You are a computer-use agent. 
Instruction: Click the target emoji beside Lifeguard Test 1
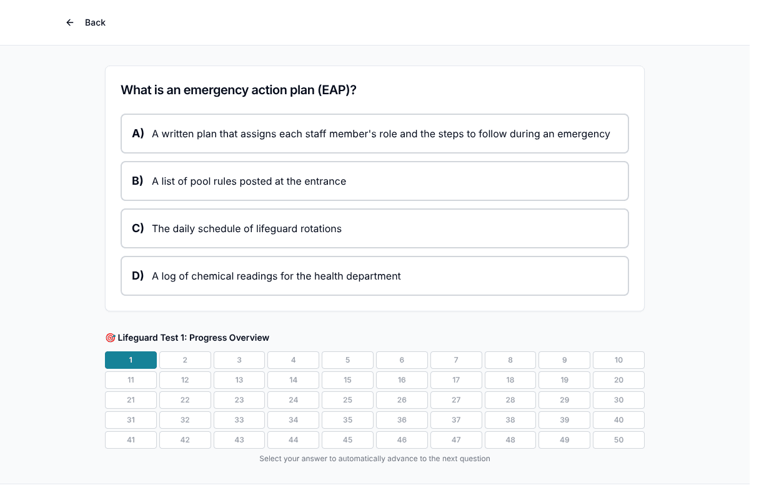(x=111, y=338)
